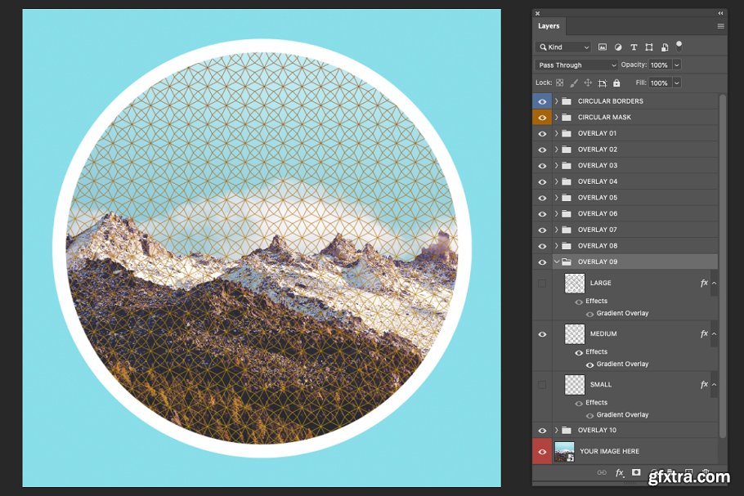Show the LARGE layer in OVERLAY 09
Image resolution: width=744 pixels, height=496 pixels.
coord(542,284)
